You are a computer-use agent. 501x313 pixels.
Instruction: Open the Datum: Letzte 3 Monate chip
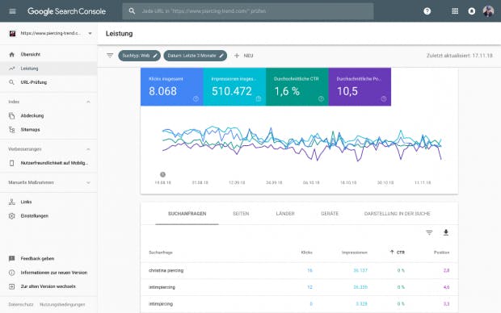pyautogui.click(x=196, y=56)
